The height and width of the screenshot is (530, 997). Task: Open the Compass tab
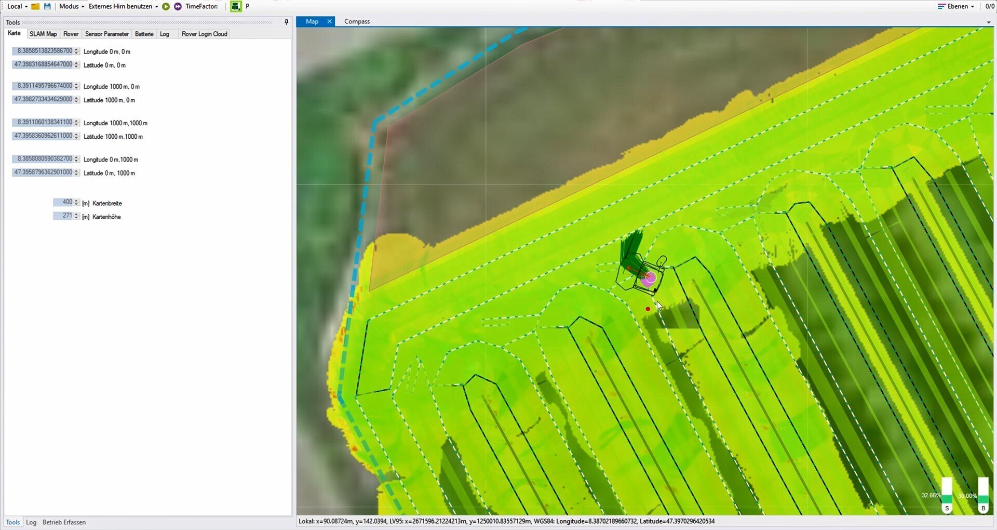(x=357, y=21)
